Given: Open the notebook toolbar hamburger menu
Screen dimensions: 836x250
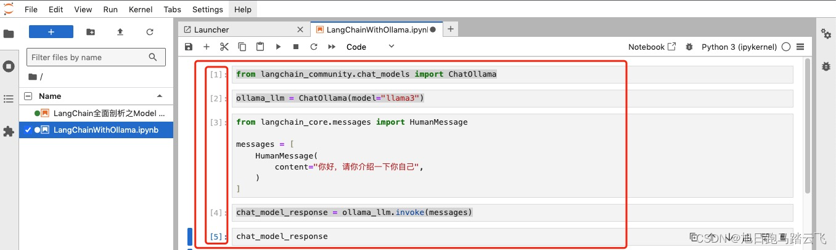Looking at the screenshot, I should coord(800,47).
